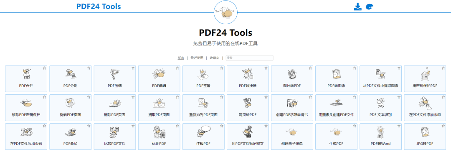Viewport: 451px width, 162px height.
Task: Open the PDF转图像 tool icon
Action: pyautogui.click(x=336, y=74)
